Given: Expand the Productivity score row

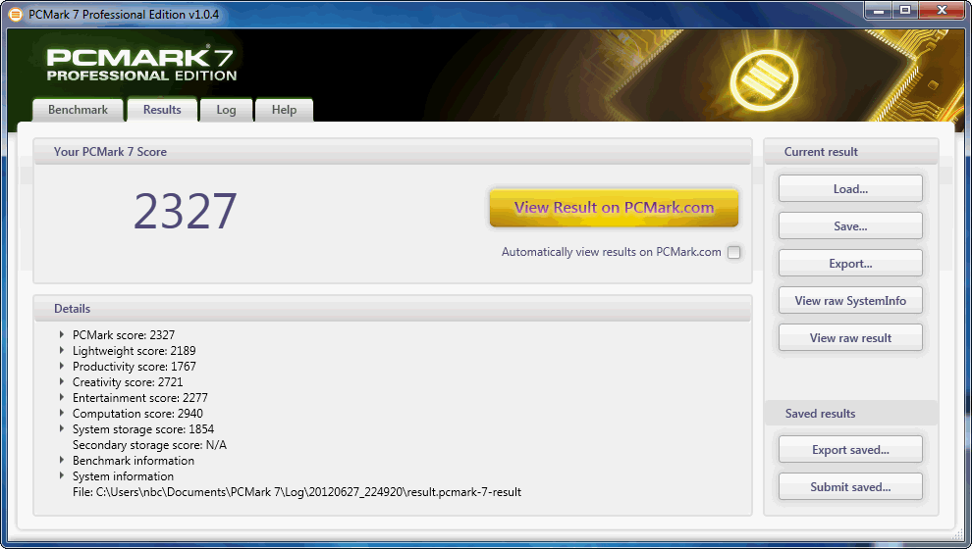Looking at the screenshot, I should tap(62, 366).
